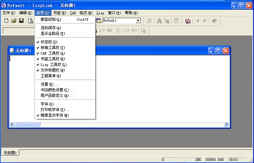Click the New file icon
The width and height of the screenshot is (254, 163).
click(6, 21)
